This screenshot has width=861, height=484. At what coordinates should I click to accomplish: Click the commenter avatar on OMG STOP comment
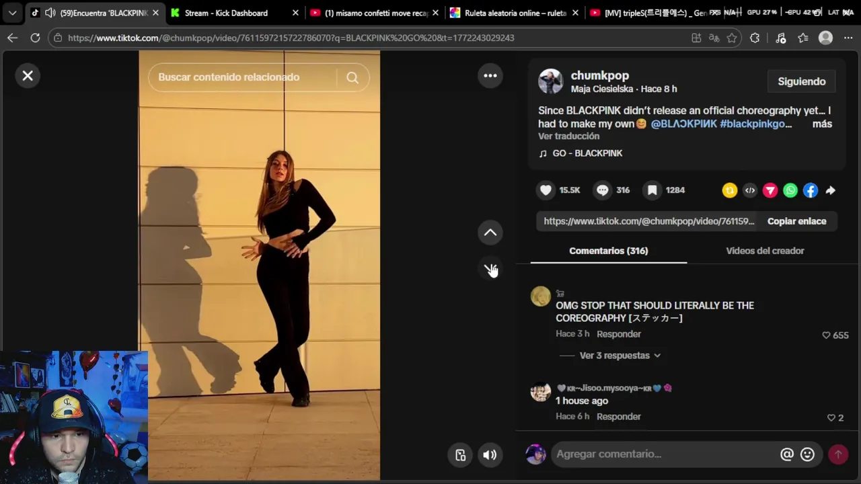pos(541,296)
